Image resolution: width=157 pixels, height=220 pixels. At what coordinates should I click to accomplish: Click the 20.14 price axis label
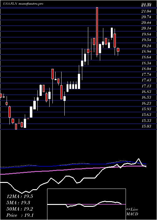(146, 29)
